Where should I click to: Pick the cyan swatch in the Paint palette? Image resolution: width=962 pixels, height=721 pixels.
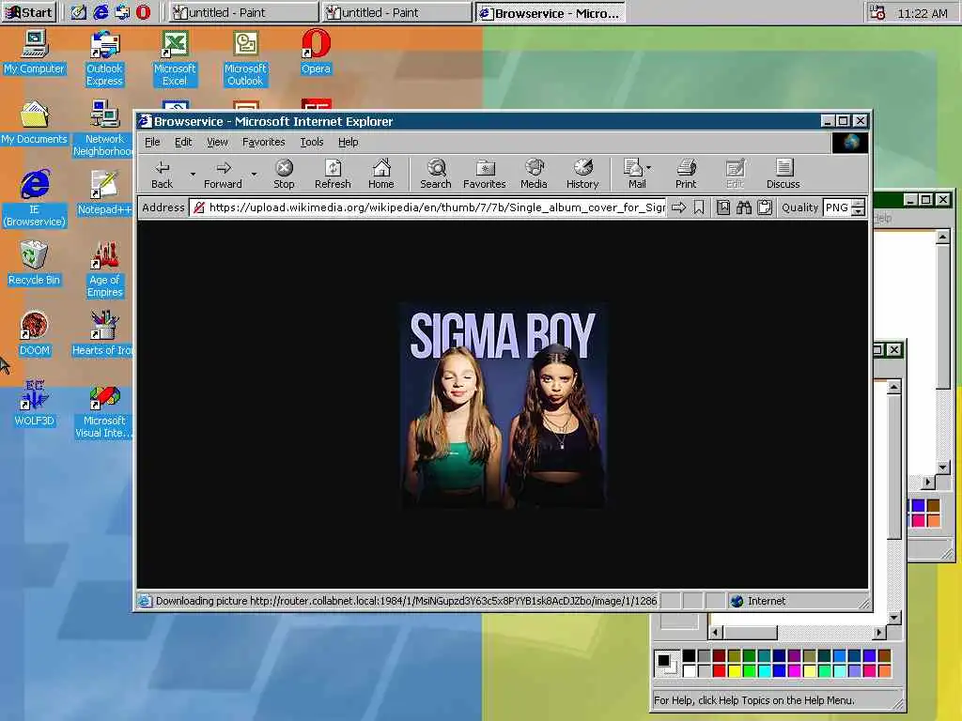(x=765, y=670)
